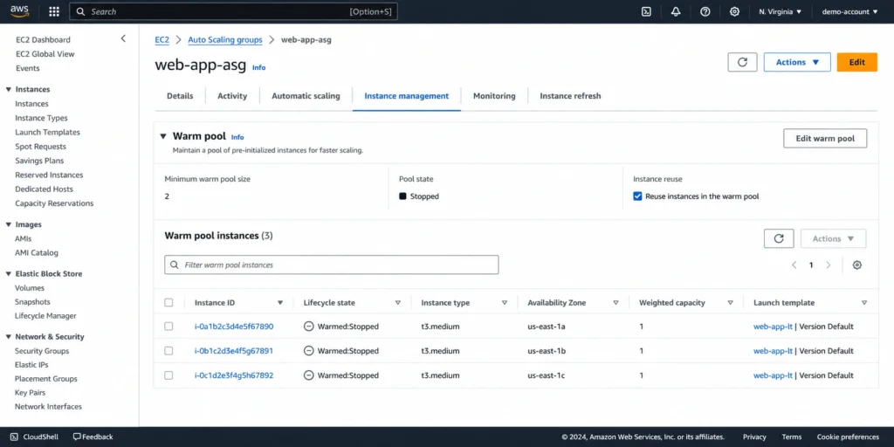Collapse the Elastic Block Store group

tap(9, 273)
